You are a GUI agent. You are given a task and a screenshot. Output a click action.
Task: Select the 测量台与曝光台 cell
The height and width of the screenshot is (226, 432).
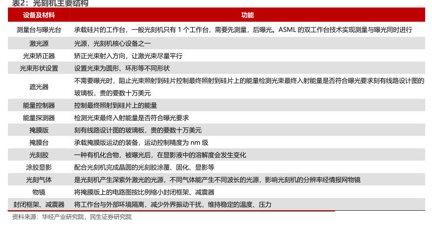coord(39,30)
